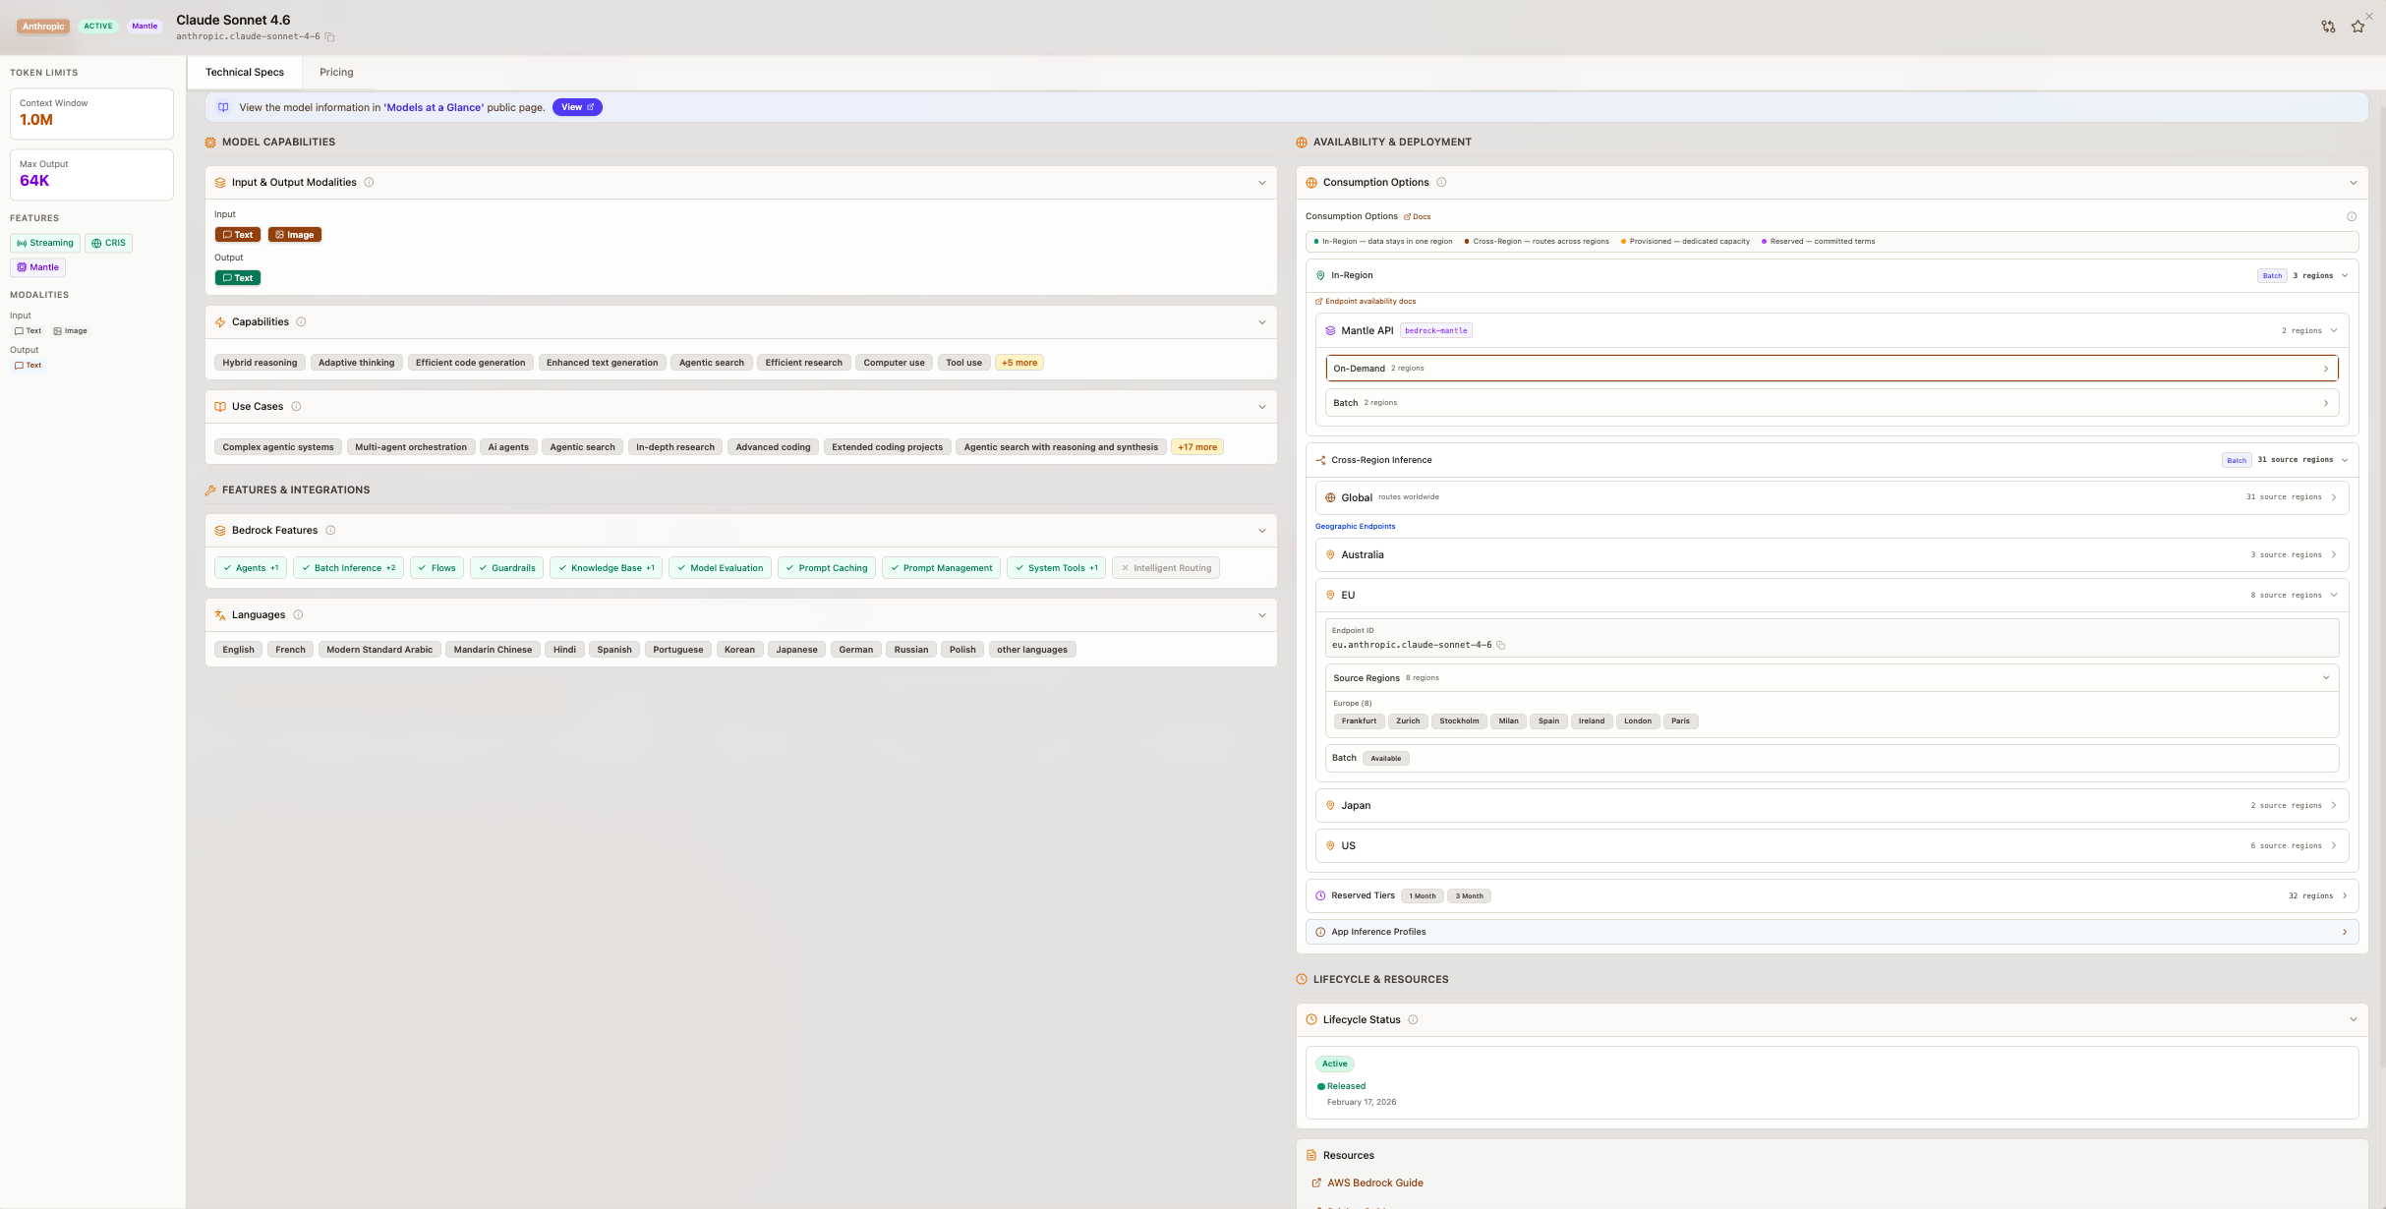
Task: Copy the anthropic.claude-sonnet-4-6 model ID
Action: (330, 37)
